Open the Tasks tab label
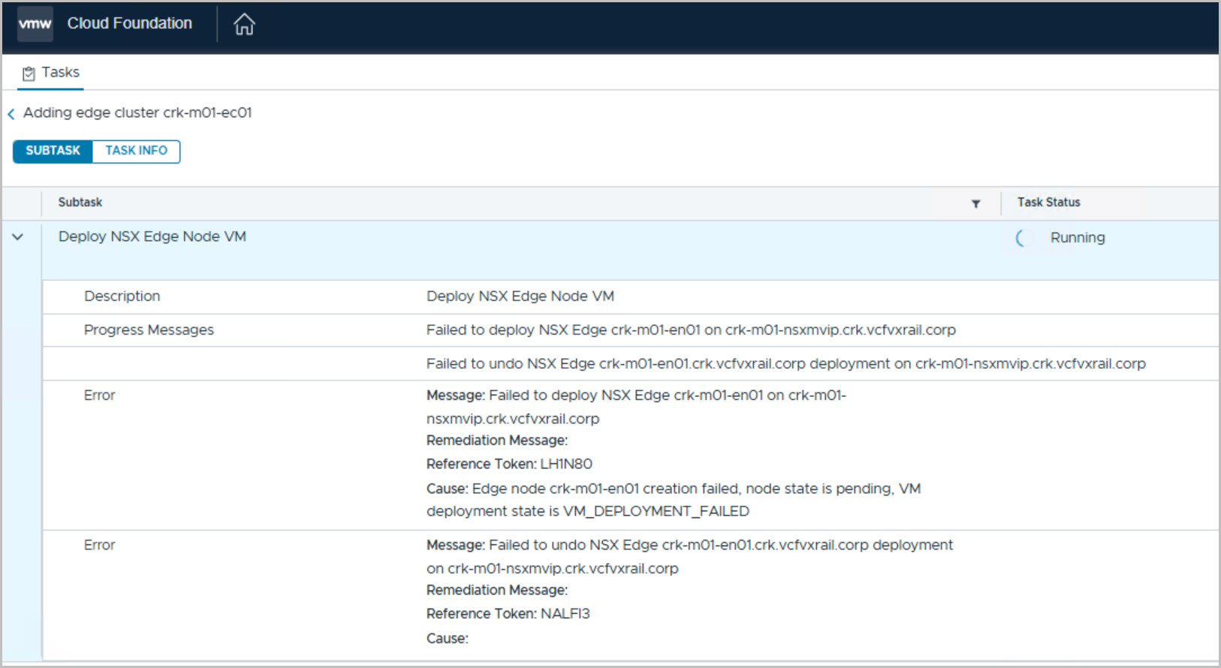The image size is (1221, 668). (60, 73)
